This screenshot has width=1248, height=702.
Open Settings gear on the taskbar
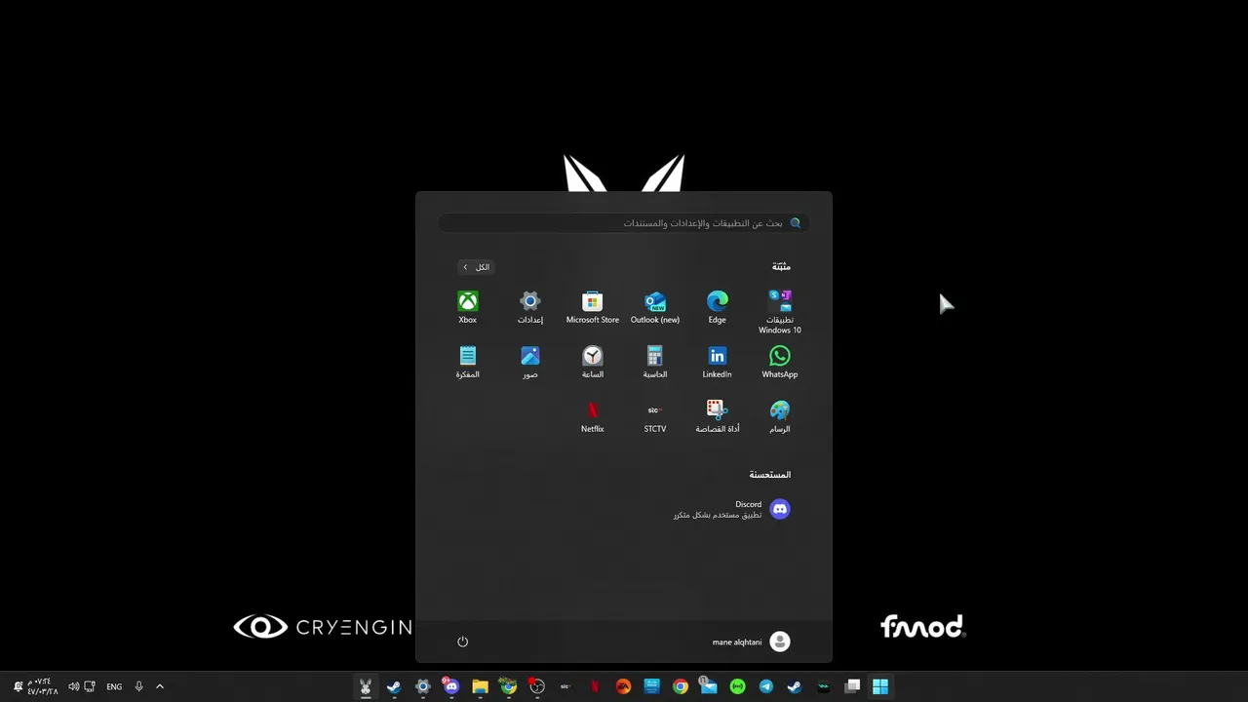click(x=423, y=686)
